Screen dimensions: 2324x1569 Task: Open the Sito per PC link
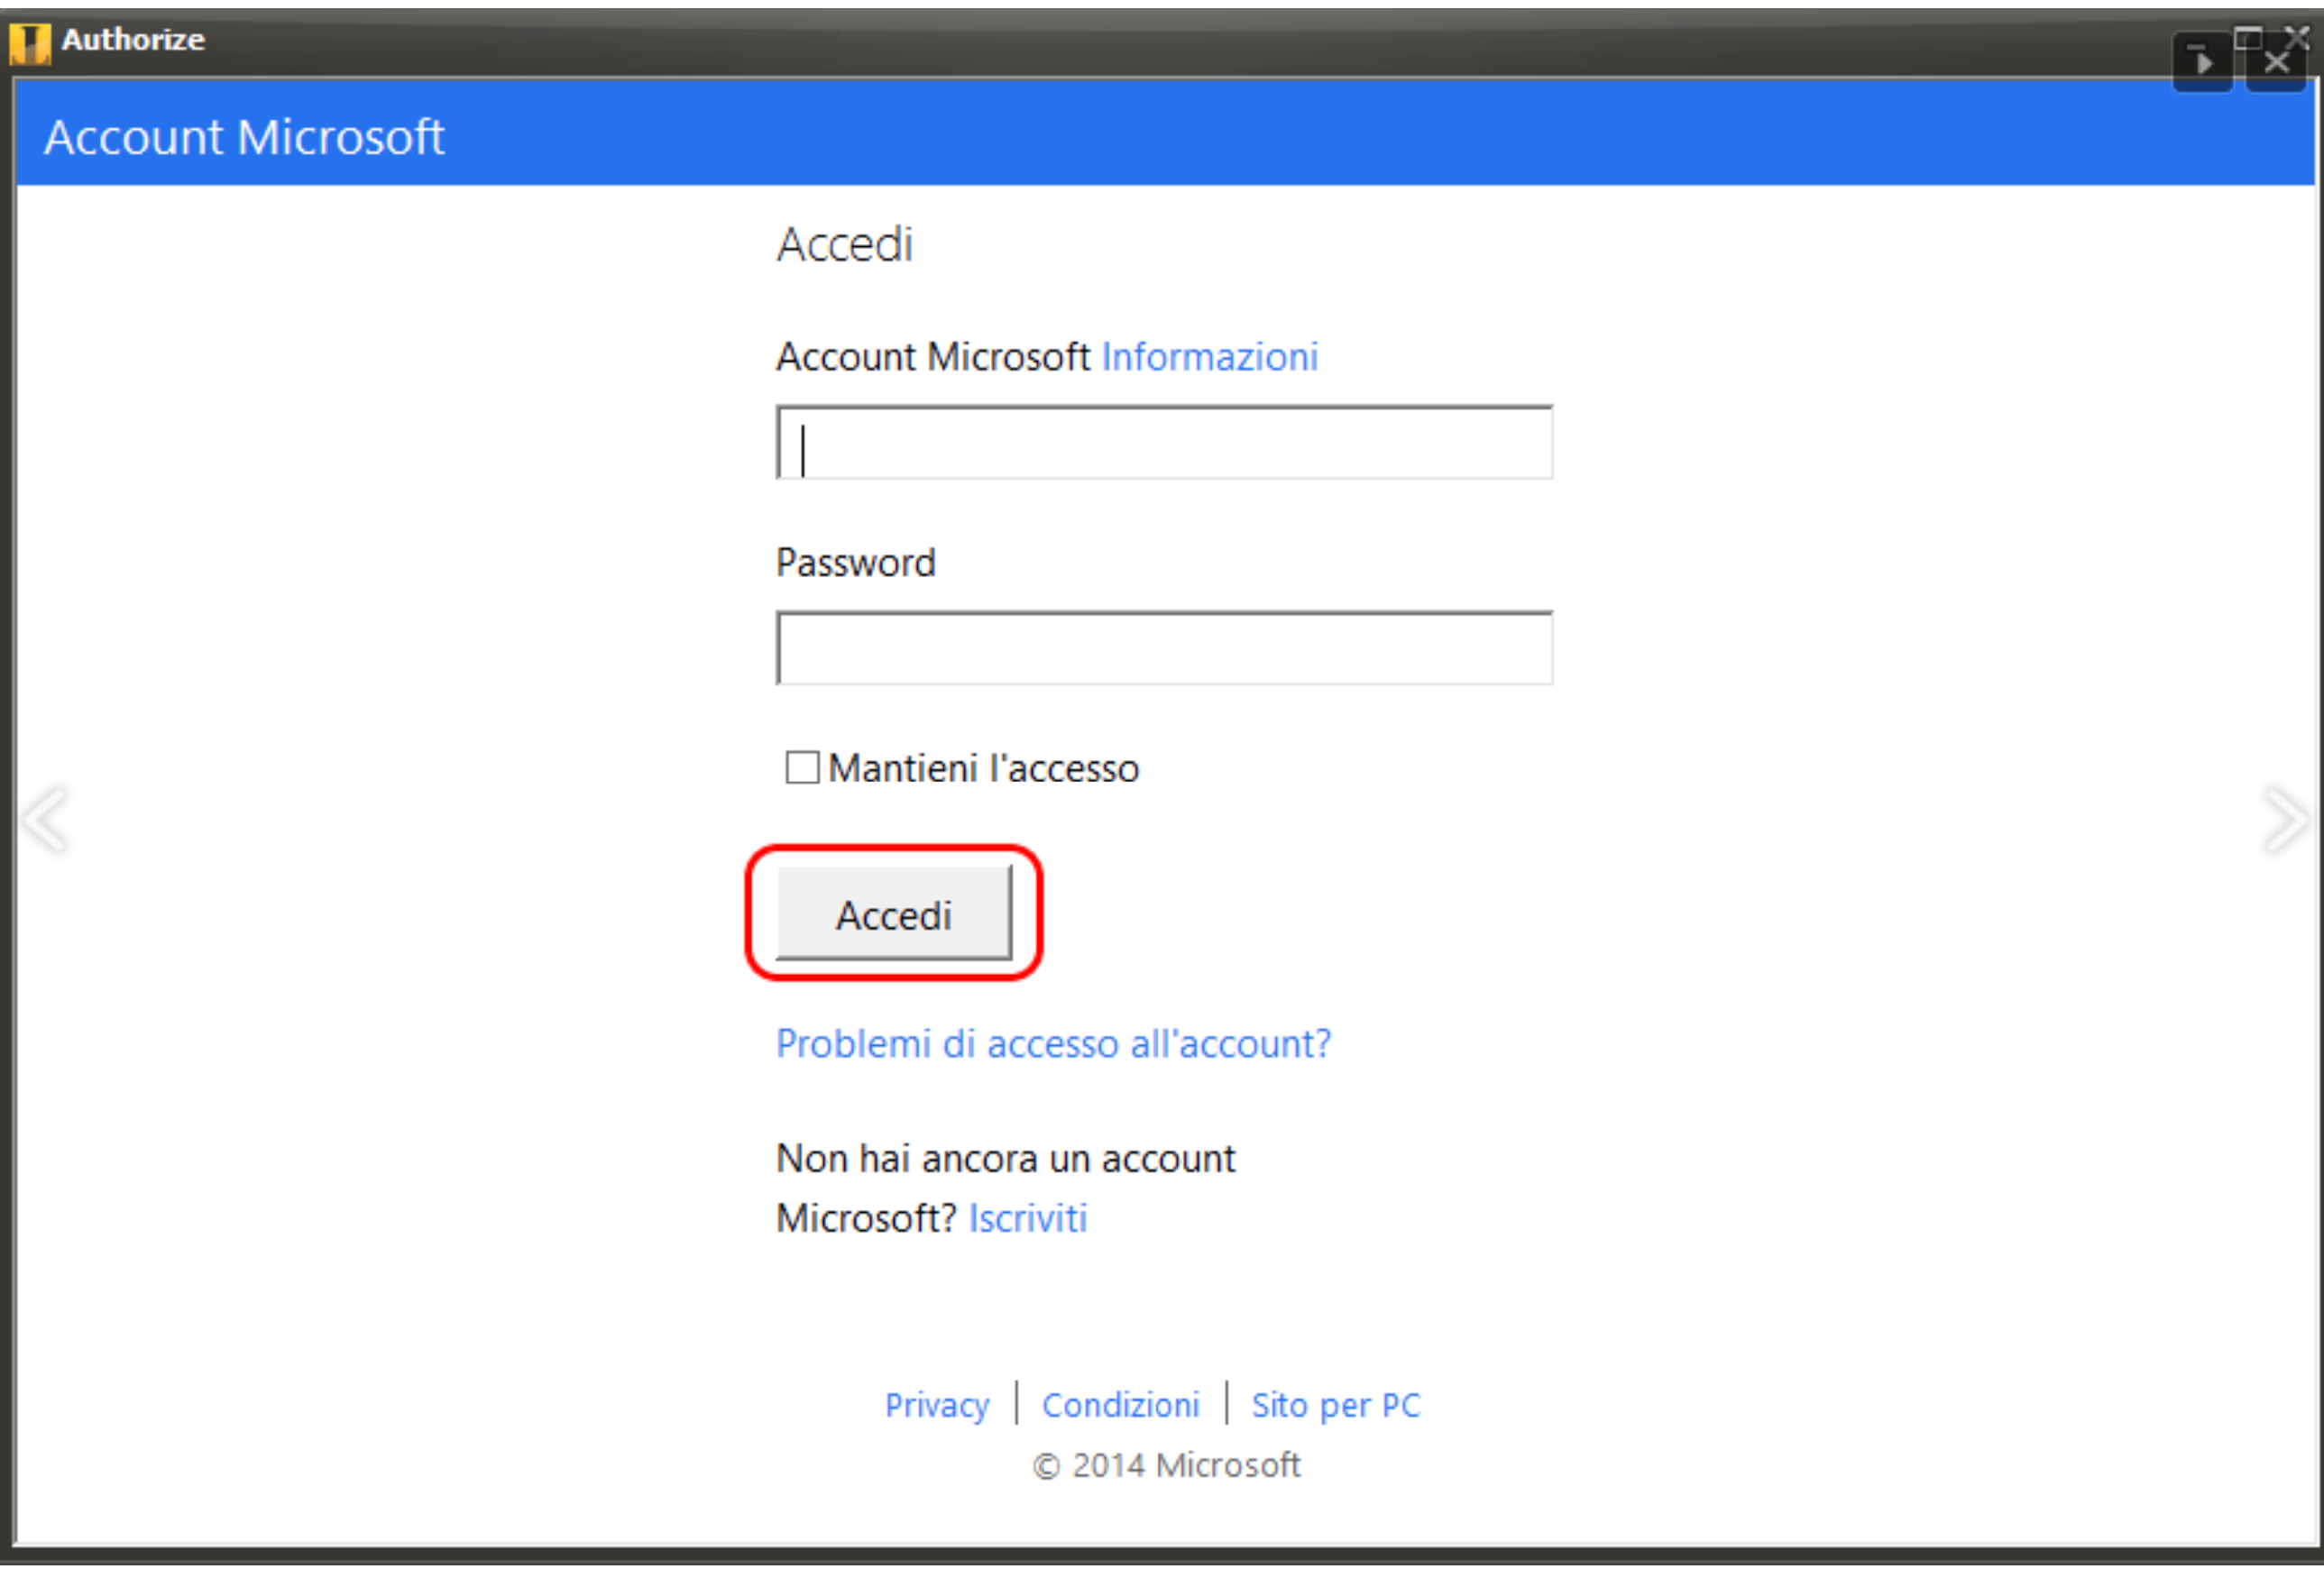(x=1335, y=1404)
